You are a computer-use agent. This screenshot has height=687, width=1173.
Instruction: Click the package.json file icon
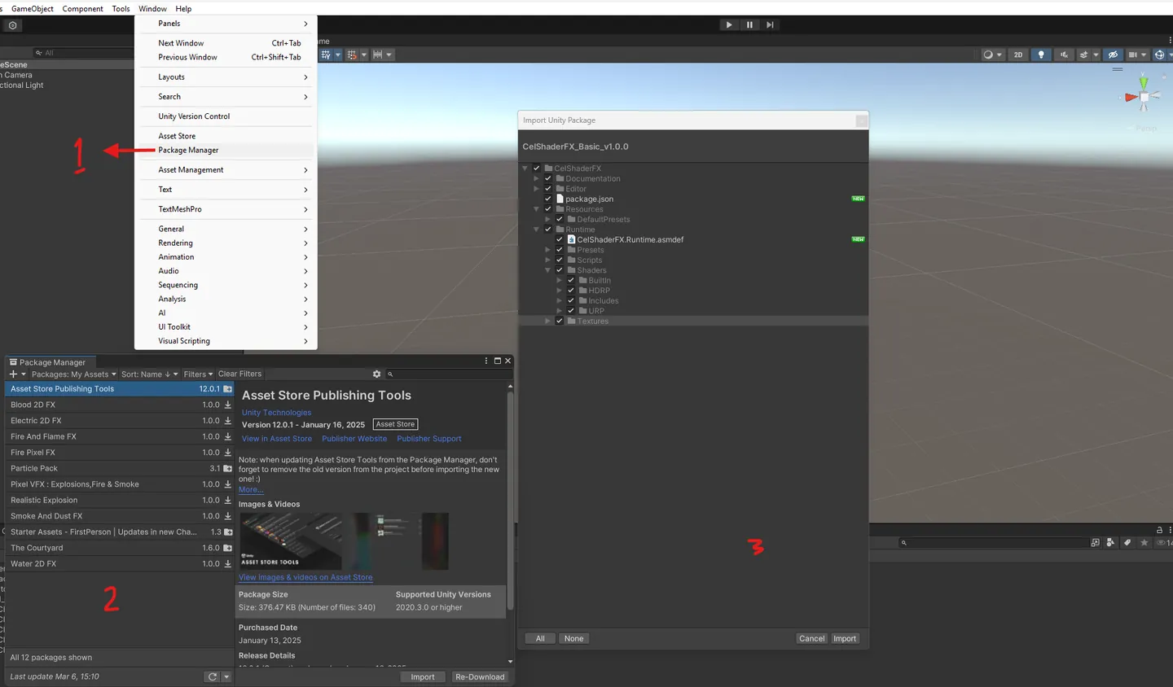(x=560, y=199)
